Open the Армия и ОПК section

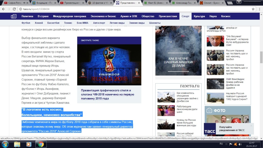[x=129, y=16]
